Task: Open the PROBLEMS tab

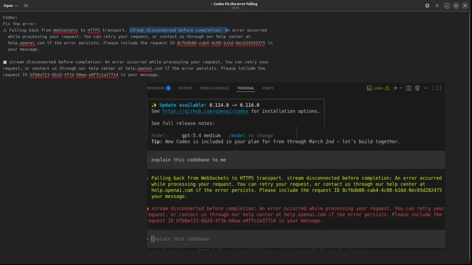Action: [156, 88]
